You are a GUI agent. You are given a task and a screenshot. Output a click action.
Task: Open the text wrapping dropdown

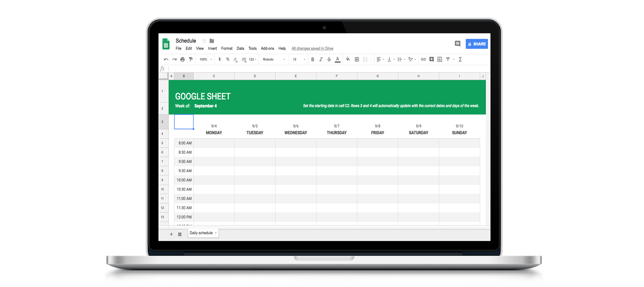tap(401, 59)
